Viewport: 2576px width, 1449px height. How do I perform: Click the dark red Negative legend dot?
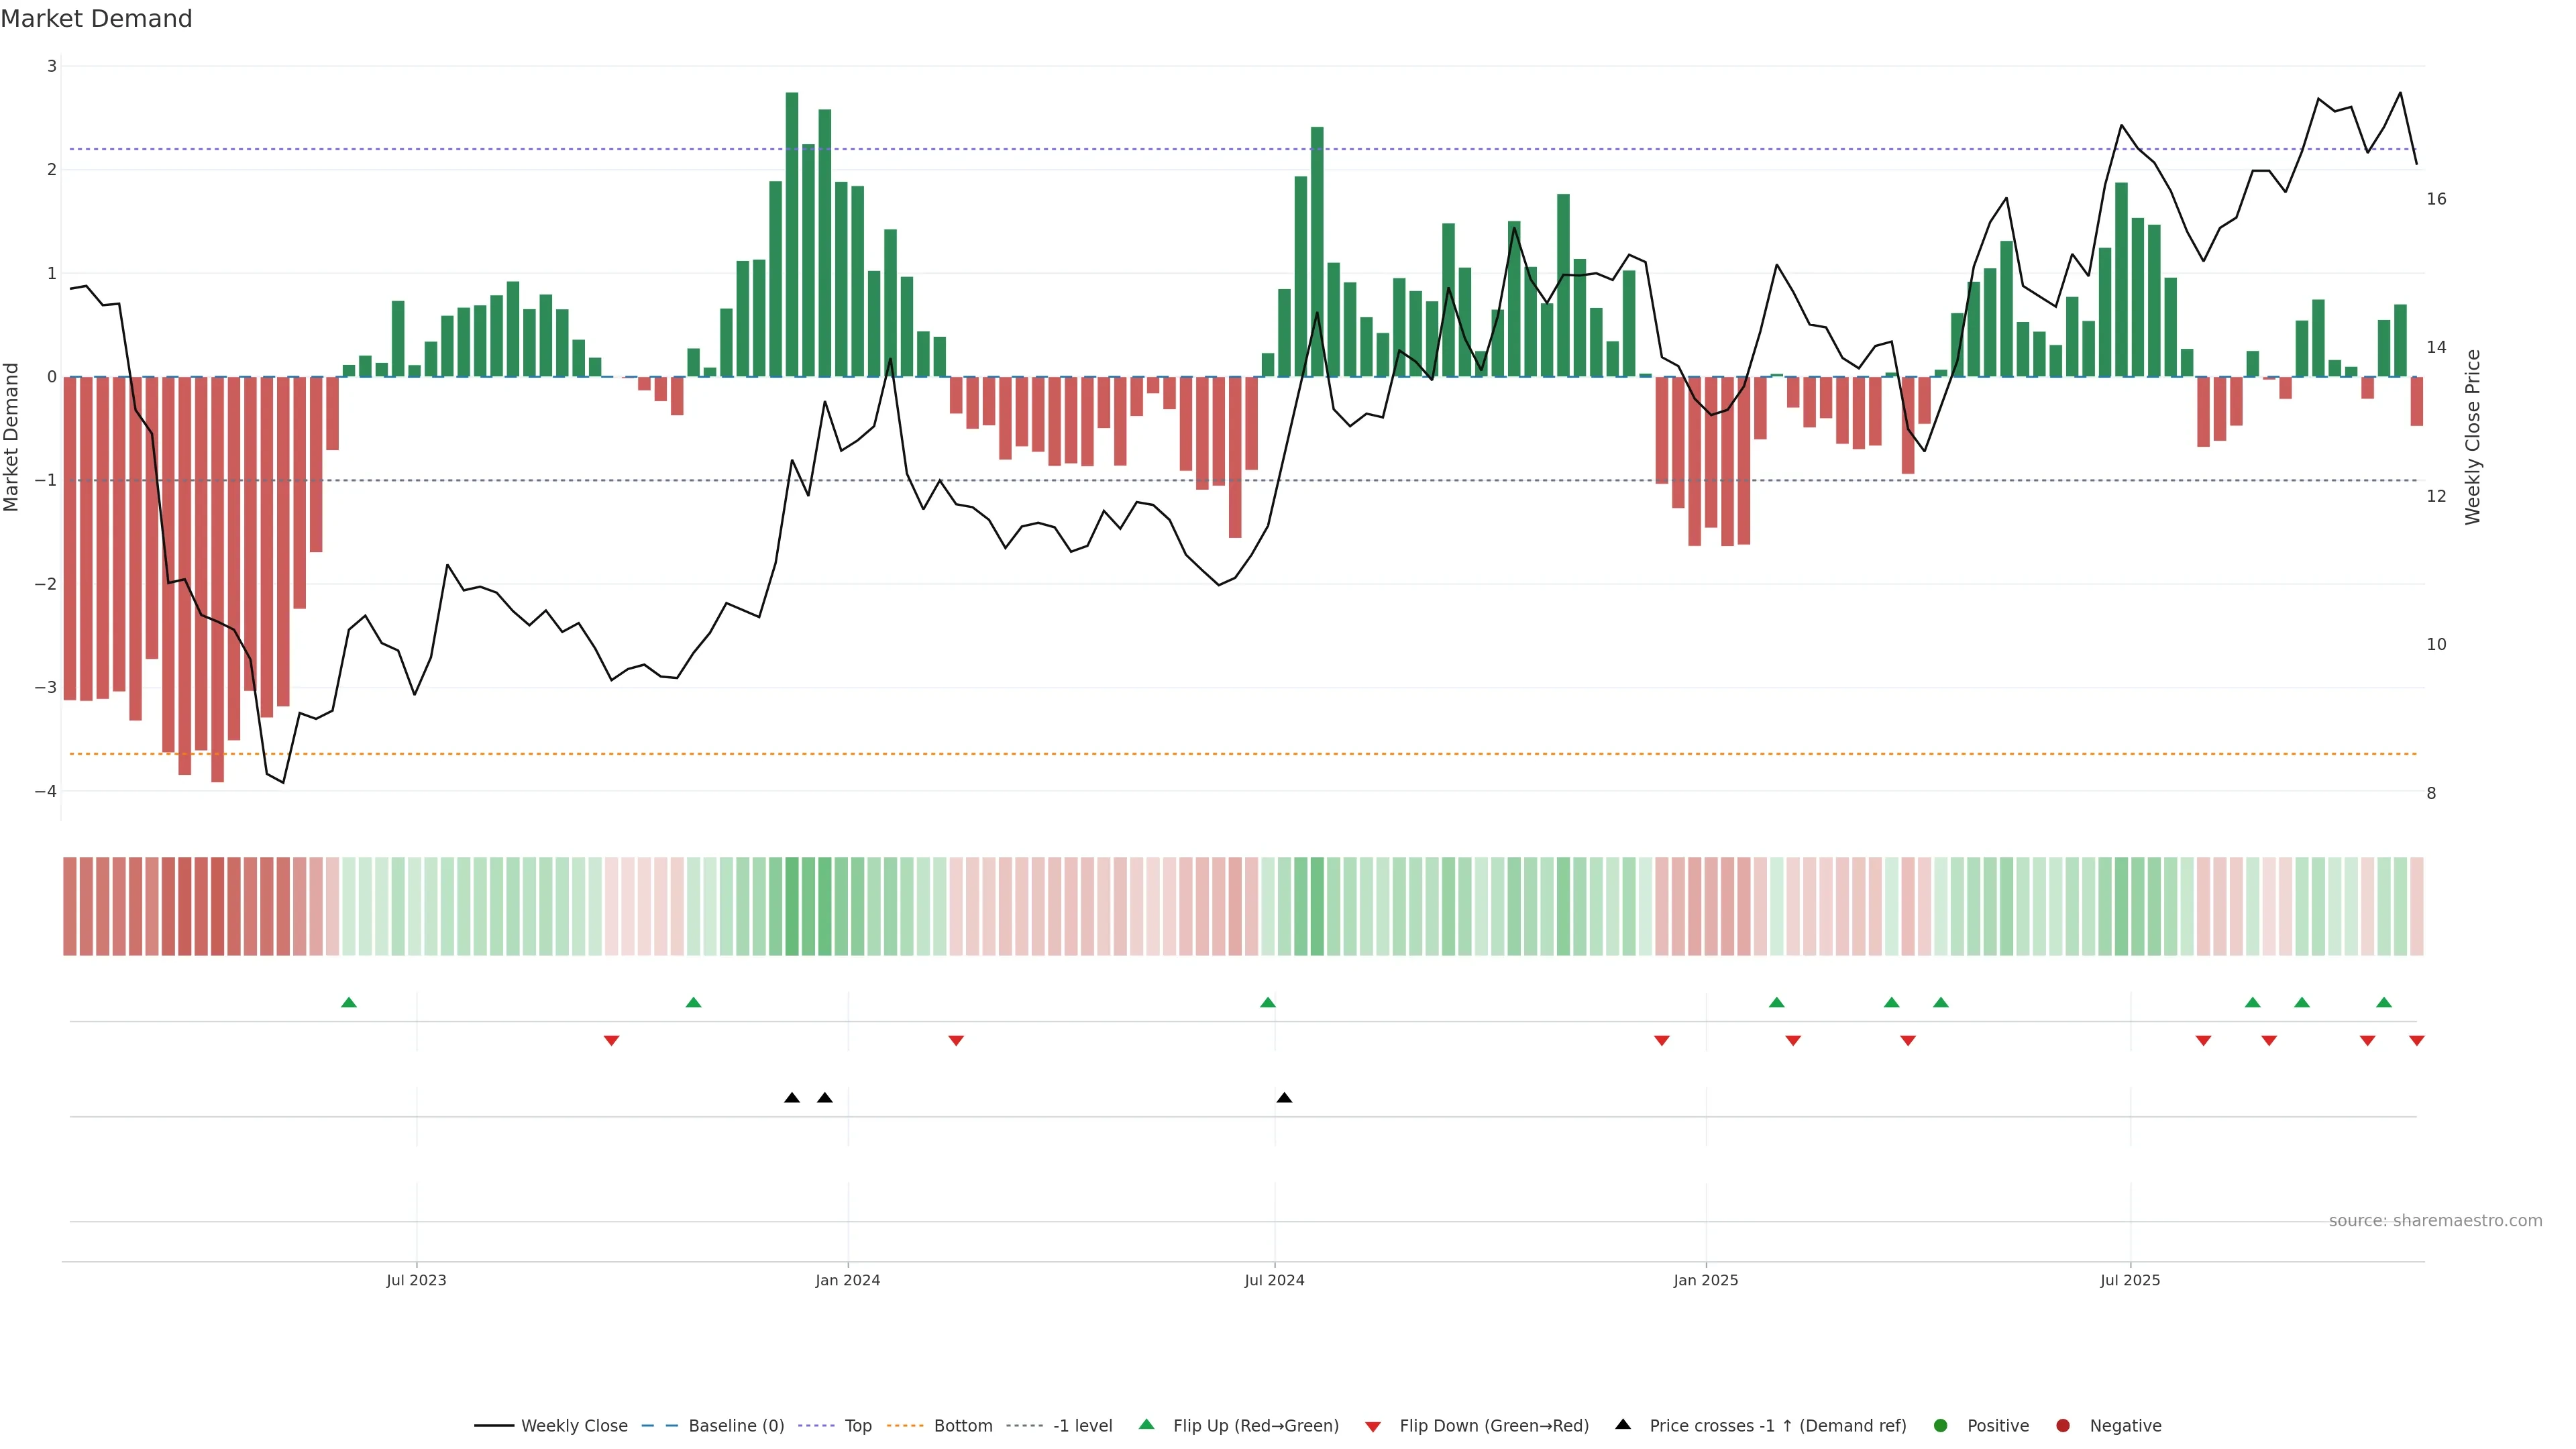[2063, 1425]
